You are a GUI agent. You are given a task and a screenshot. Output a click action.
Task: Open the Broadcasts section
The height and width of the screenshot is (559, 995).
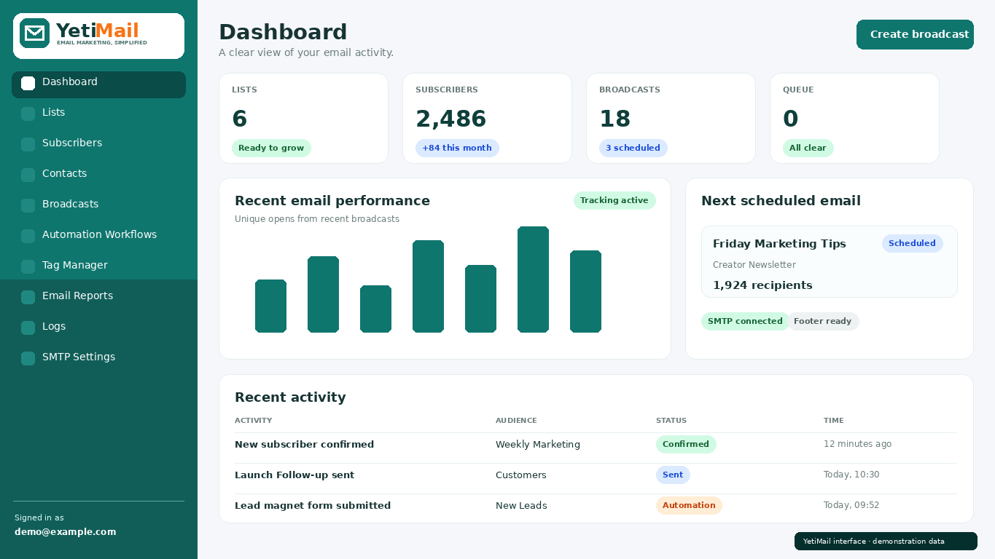[x=98, y=205]
